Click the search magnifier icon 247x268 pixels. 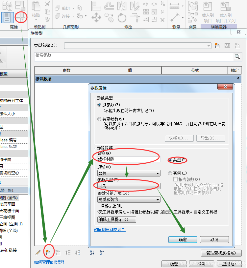coord(237,56)
